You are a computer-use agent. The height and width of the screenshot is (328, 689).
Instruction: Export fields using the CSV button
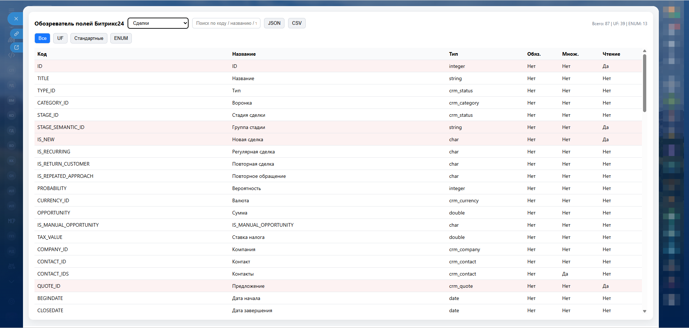(297, 23)
